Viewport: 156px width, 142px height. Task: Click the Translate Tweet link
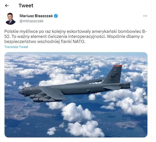pos(16,47)
